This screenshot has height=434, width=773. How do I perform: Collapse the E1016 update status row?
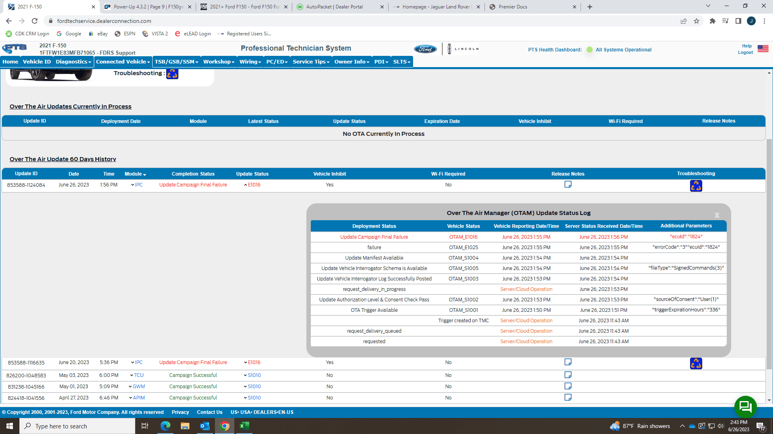(252, 185)
